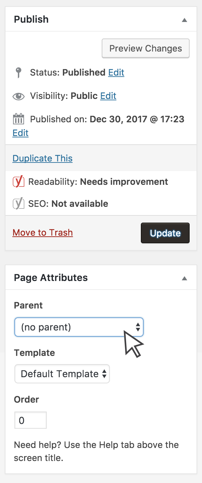Click the Readability: Needs improvement text

pos(98,182)
